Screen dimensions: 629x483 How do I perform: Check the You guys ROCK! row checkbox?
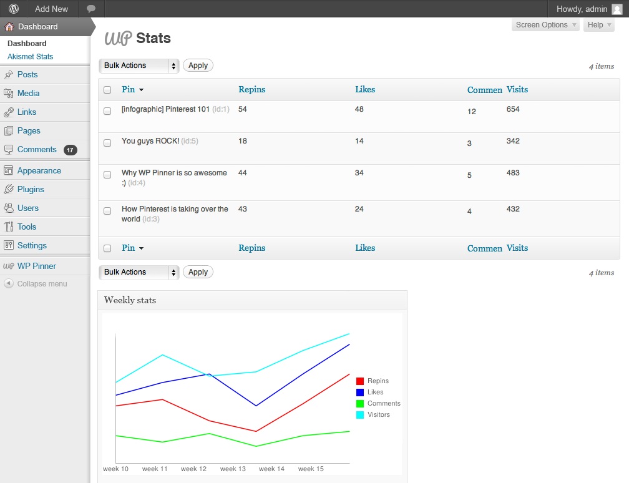(107, 143)
